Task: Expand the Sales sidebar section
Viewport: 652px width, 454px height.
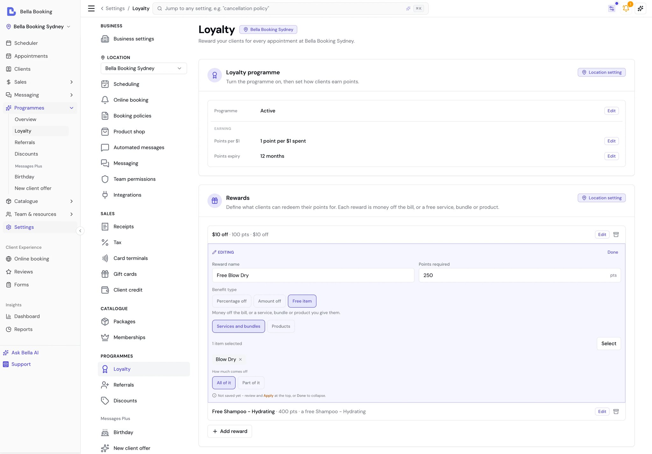Action: [40, 82]
